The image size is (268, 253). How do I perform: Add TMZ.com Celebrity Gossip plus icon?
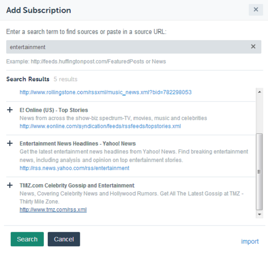point(10,185)
